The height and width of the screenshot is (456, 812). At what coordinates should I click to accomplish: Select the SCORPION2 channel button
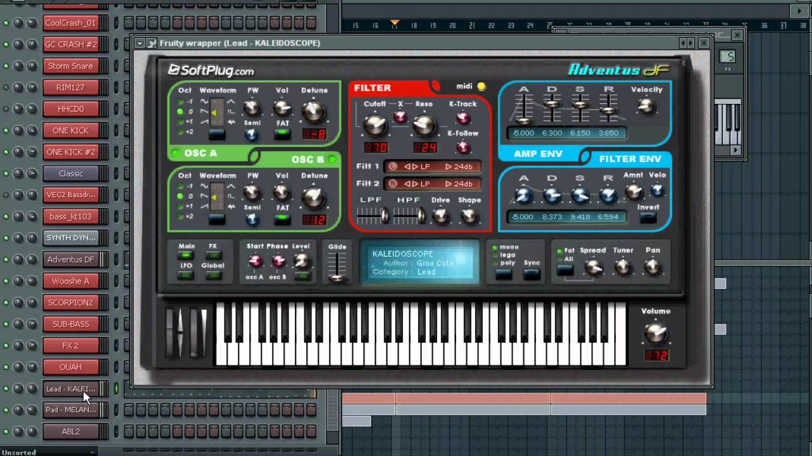coord(70,302)
